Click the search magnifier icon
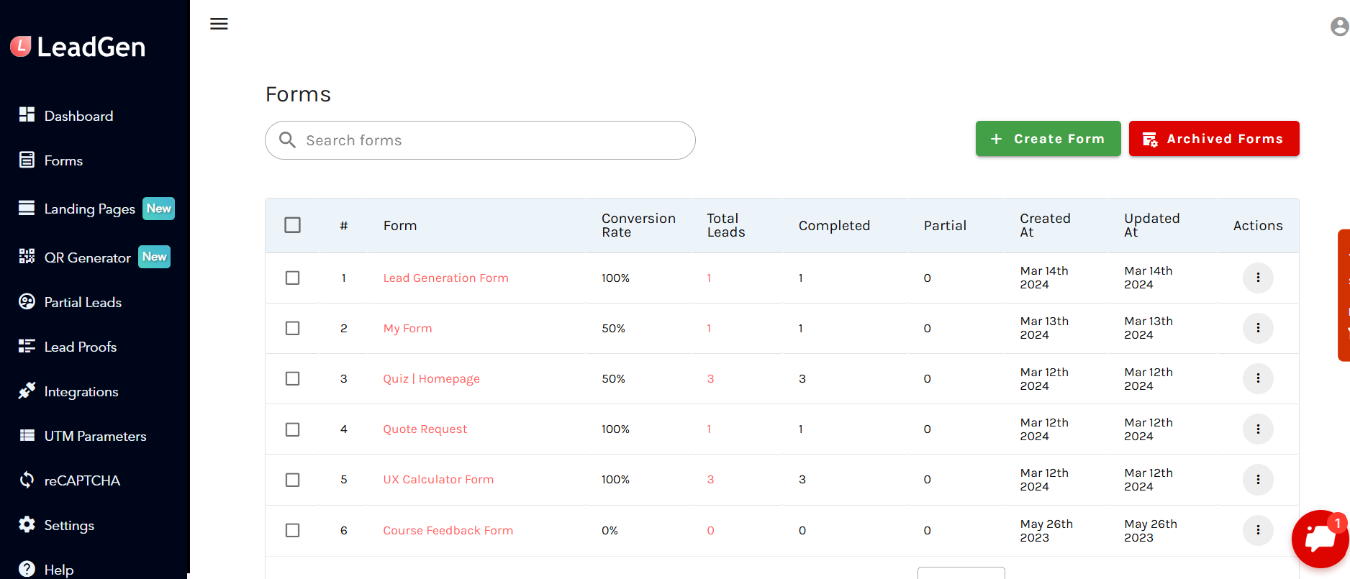Screen dimensions: 1350x579 (x=287, y=140)
